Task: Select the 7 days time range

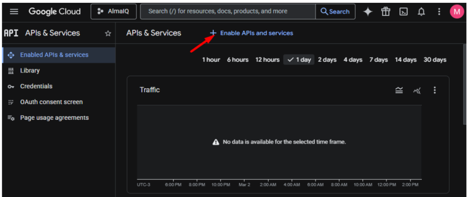Action: pos(378,60)
